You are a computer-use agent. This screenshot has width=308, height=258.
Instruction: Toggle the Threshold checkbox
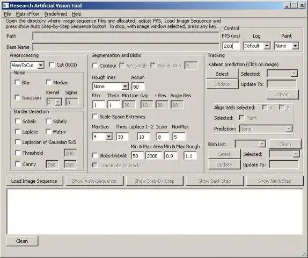click(18, 153)
